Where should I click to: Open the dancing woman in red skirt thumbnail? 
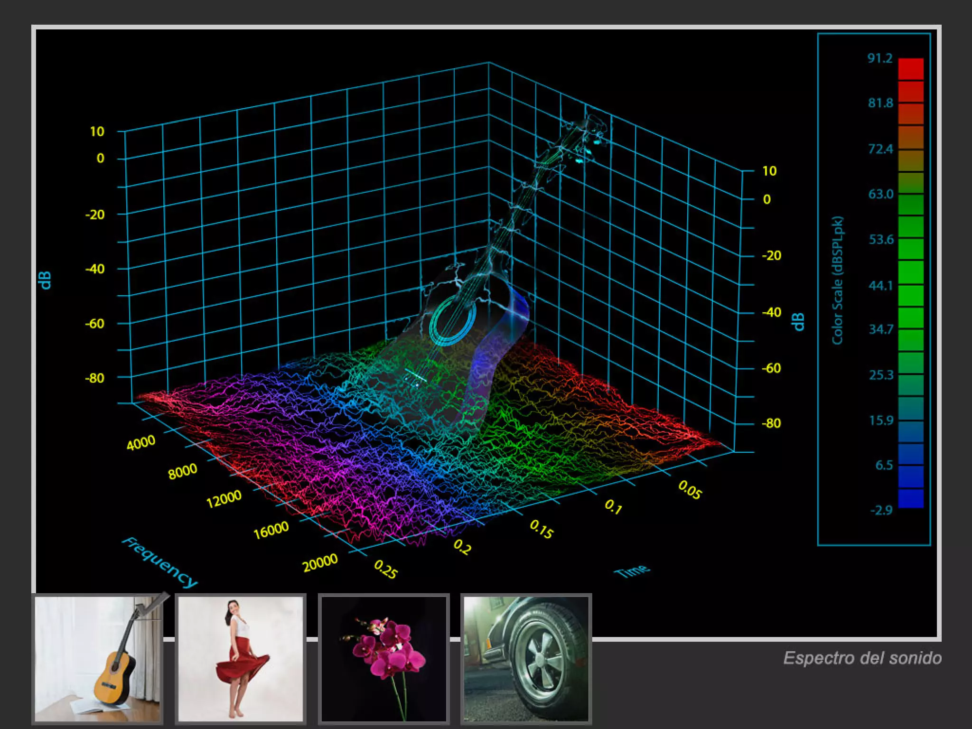[x=241, y=660]
